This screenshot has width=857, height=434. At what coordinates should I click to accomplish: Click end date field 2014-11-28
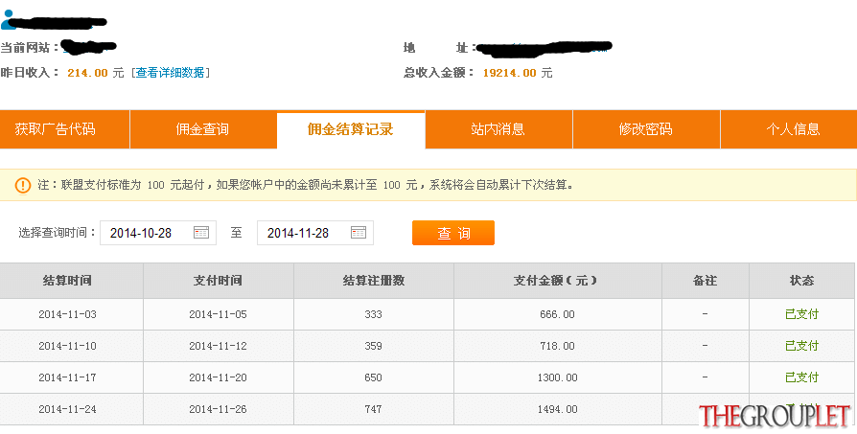pyautogui.click(x=315, y=233)
